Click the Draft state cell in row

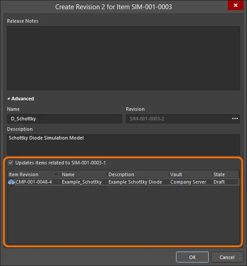[x=219, y=182]
